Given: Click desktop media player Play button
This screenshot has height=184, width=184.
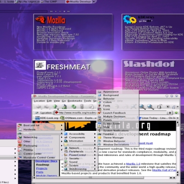Looking at the screenshot, I should coord(56,11).
